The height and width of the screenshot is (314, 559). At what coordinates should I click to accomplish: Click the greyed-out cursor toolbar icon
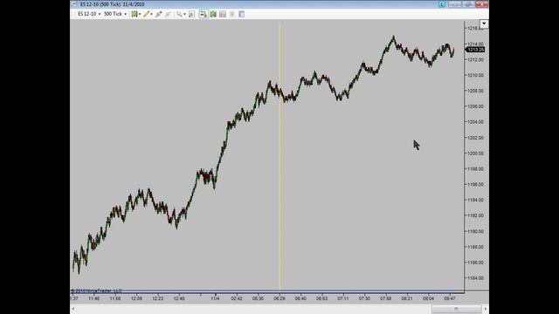click(169, 14)
